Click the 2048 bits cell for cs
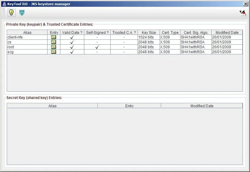250x172 pixels. coord(149,42)
